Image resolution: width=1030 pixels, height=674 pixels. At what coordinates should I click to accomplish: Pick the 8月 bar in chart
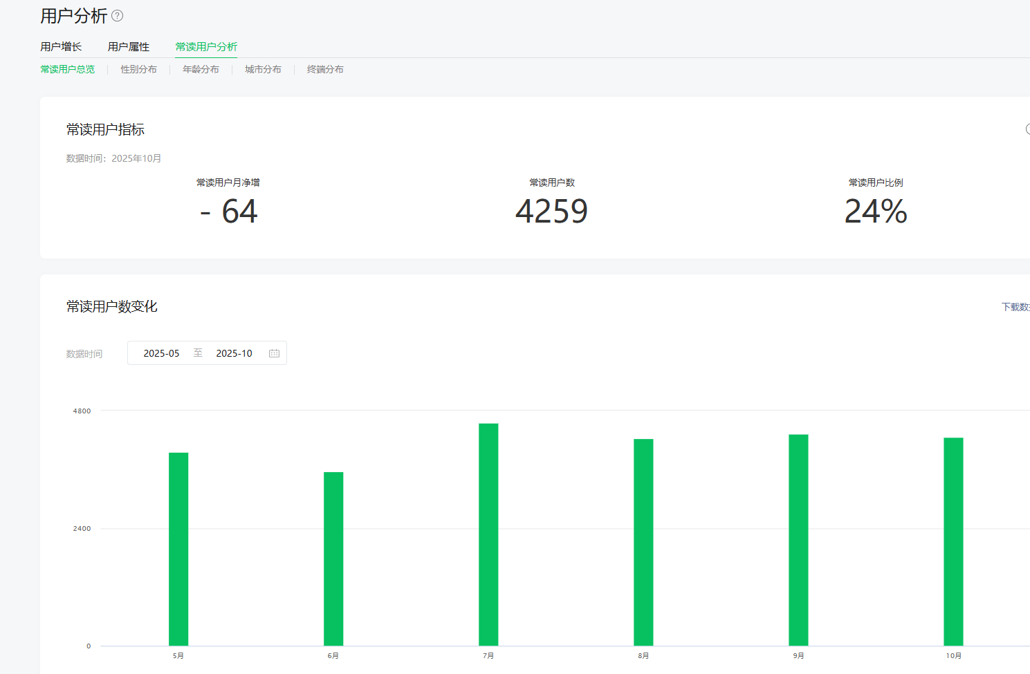pos(643,542)
